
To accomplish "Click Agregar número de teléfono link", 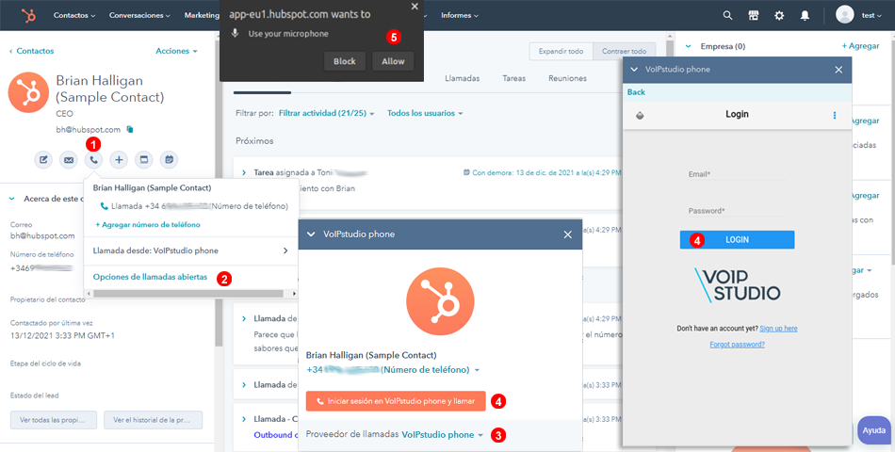I will [x=148, y=225].
